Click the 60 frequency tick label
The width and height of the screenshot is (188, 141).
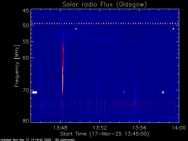click(x=26, y=58)
